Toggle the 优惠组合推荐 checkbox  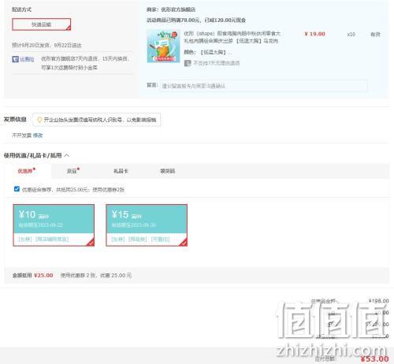coord(17,189)
